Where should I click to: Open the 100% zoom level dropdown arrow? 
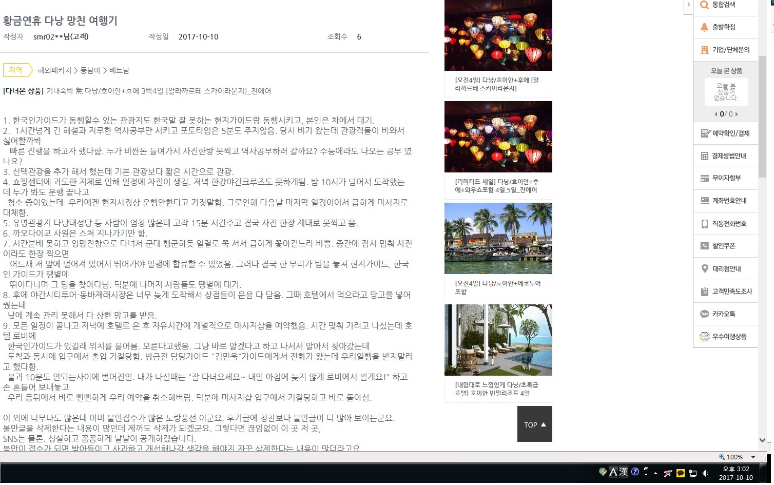[753, 457]
